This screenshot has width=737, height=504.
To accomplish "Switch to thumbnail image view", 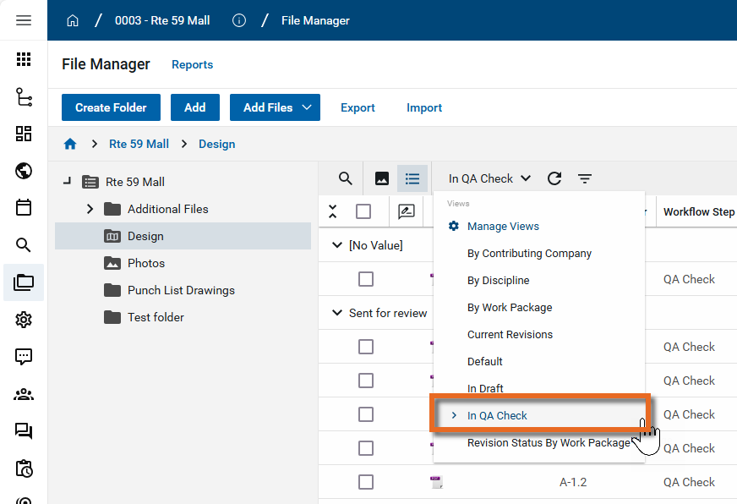I will [x=382, y=178].
